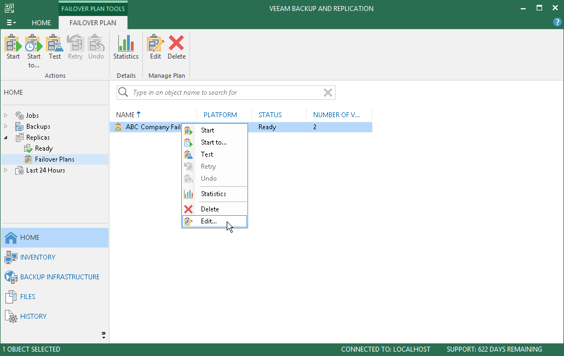
Task: Open the HISTORY navigation pane
Action: point(55,317)
